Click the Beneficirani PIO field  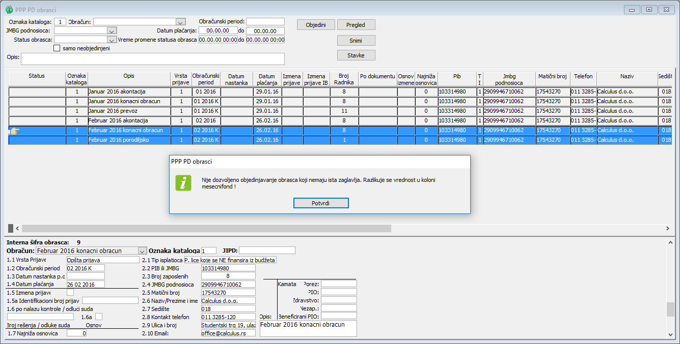339,316
